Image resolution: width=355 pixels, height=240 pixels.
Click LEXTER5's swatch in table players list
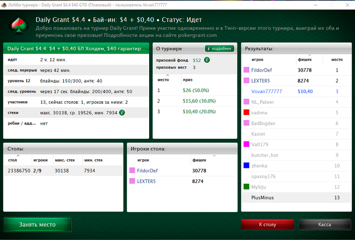coord(132,181)
